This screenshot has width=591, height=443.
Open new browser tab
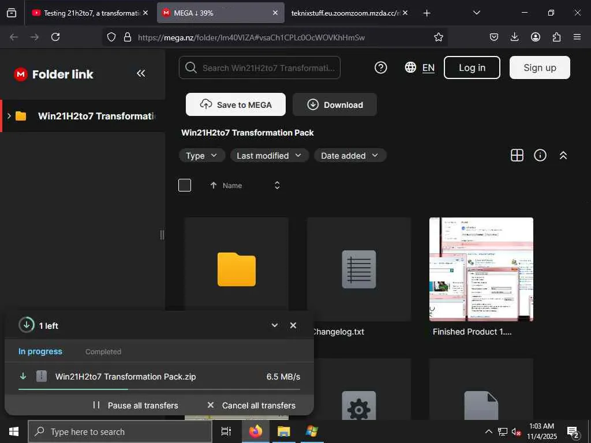pos(427,13)
